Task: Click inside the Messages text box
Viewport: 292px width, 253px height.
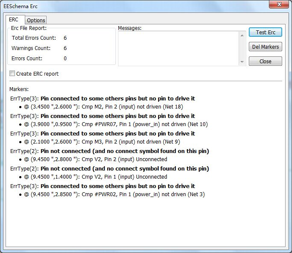Action: 178,48
